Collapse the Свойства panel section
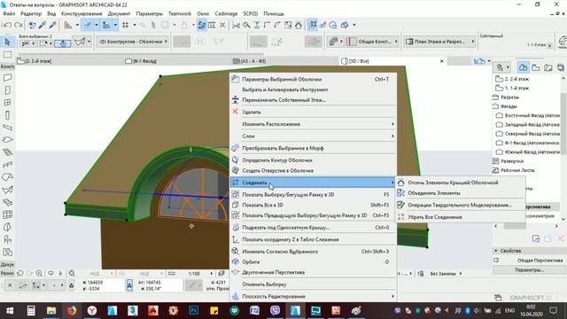 coord(496,251)
